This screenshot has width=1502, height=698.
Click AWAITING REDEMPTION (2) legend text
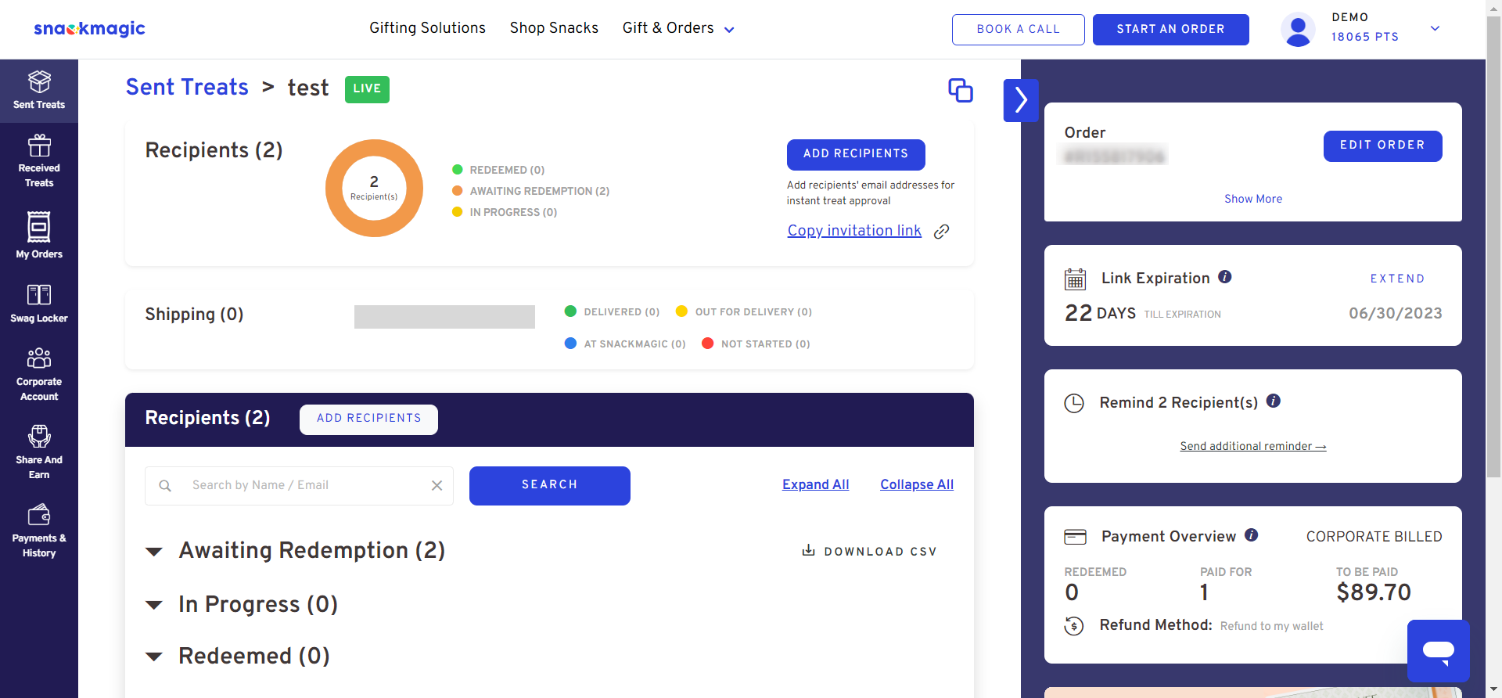point(540,191)
